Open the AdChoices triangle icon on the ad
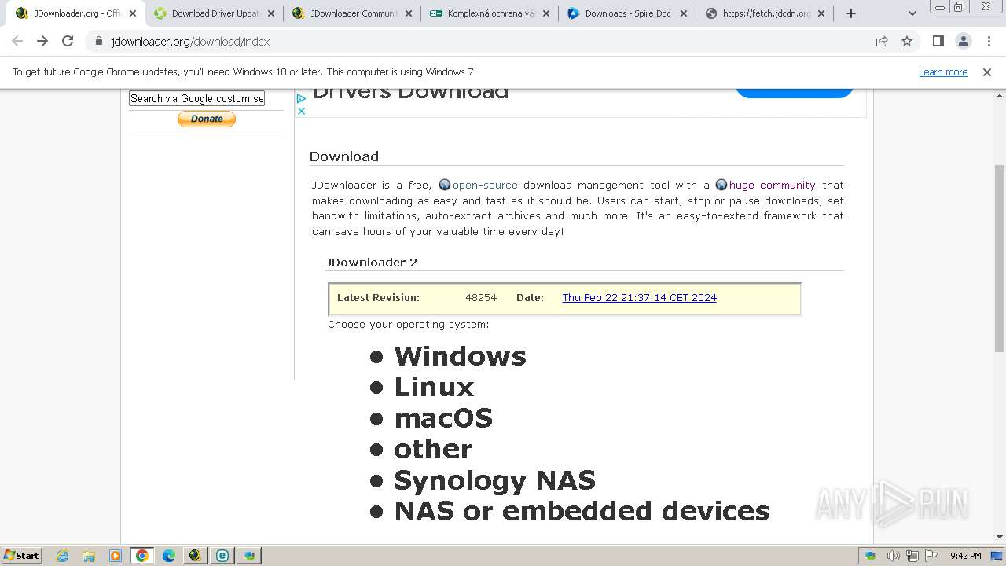 (301, 99)
